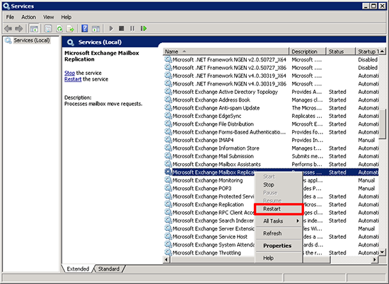Select Microsoft Exchange Server Extension row
Screen dimensions: 389x284
[271, 228]
